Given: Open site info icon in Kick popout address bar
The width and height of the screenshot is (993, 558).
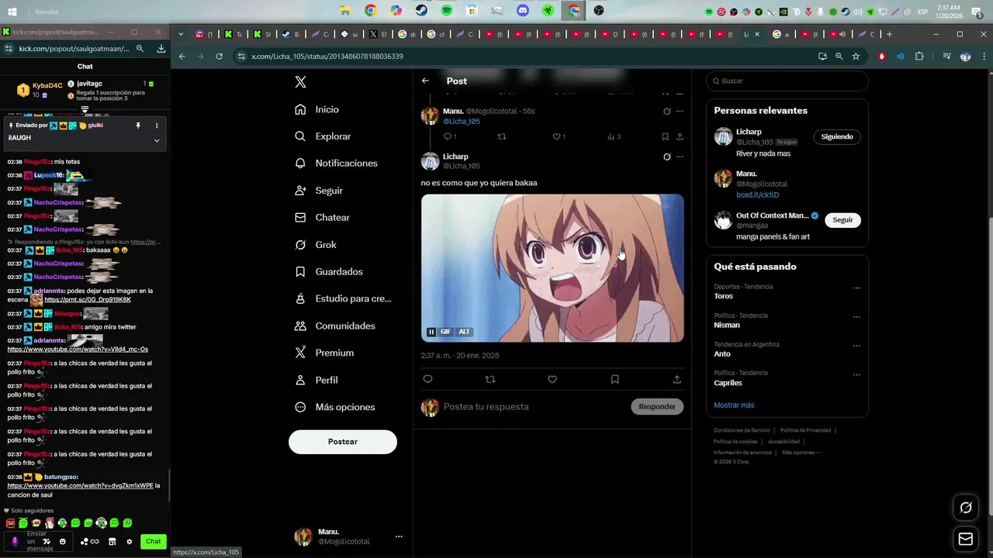Looking at the screenshot, I should point(9,48).
